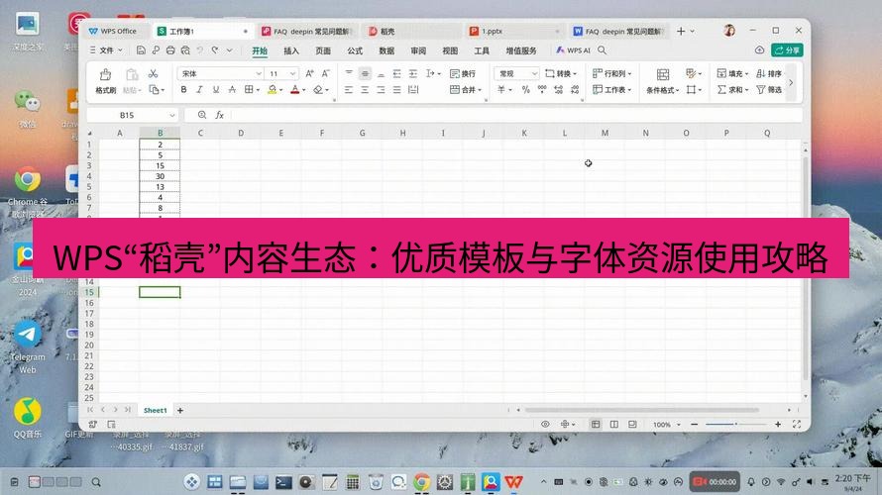Click the increase indent icon
Image resolution: width=882 pixels, height=495 pixels.
click(x=413, y=73)
